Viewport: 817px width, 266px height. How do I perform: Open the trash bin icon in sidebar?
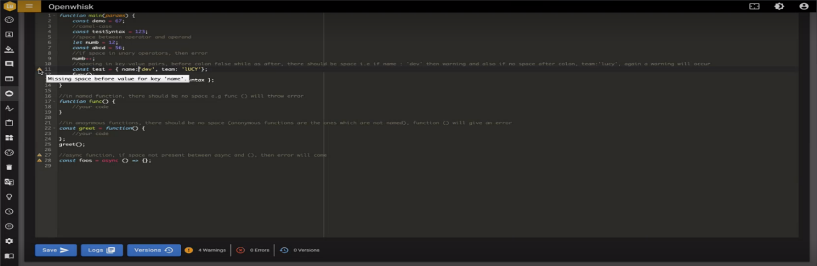[x=9, y=167]
